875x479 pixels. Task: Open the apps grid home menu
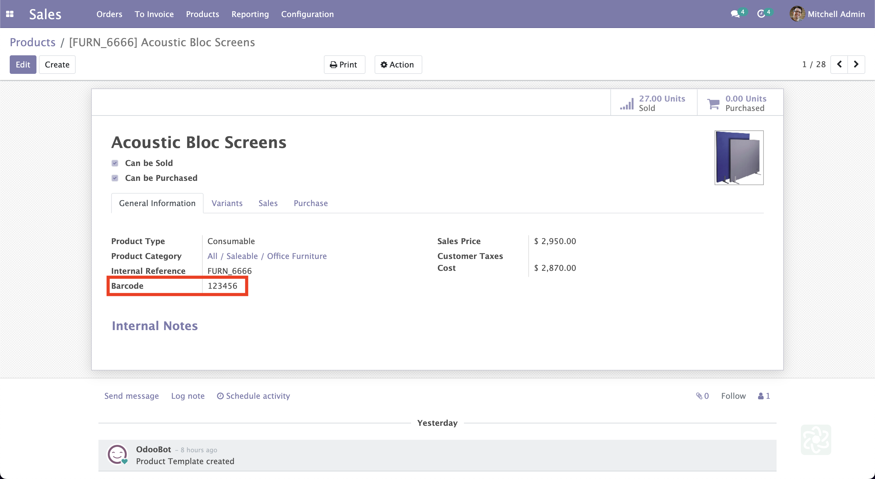tap(10, 14)
